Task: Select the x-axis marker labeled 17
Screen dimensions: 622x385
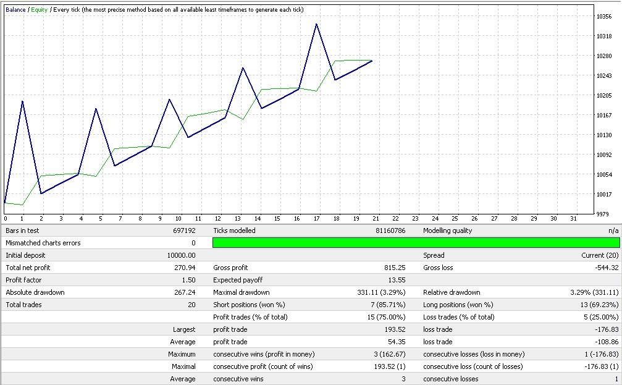Action: [316, 218]
